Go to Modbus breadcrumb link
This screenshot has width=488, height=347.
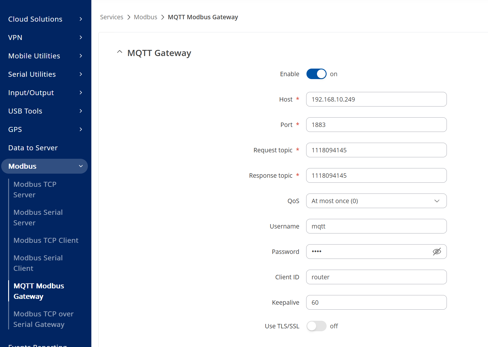pyautogui.click(x=145, y=17)
